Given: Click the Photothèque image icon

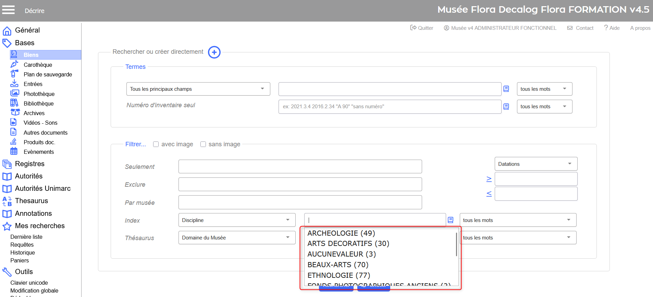Looking at the screenshot, I should [x=14, y=94].
